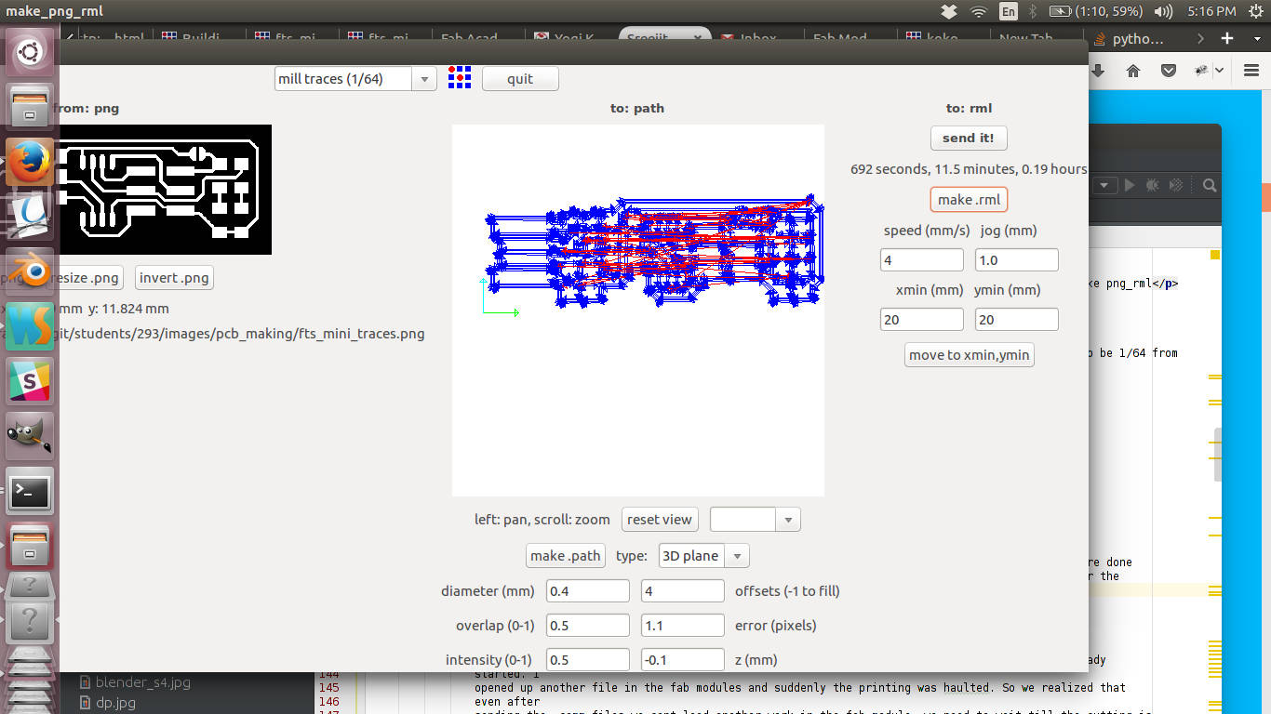The image size is (1271, 714).
Task: Click the invert .png button
Action: click(x=174, y=278)
